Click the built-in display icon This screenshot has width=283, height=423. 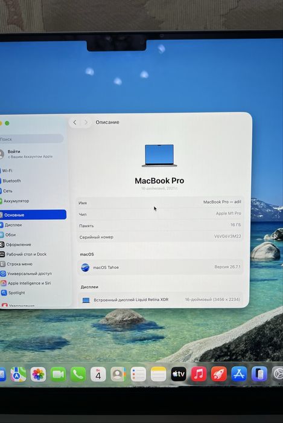[86, 300]
